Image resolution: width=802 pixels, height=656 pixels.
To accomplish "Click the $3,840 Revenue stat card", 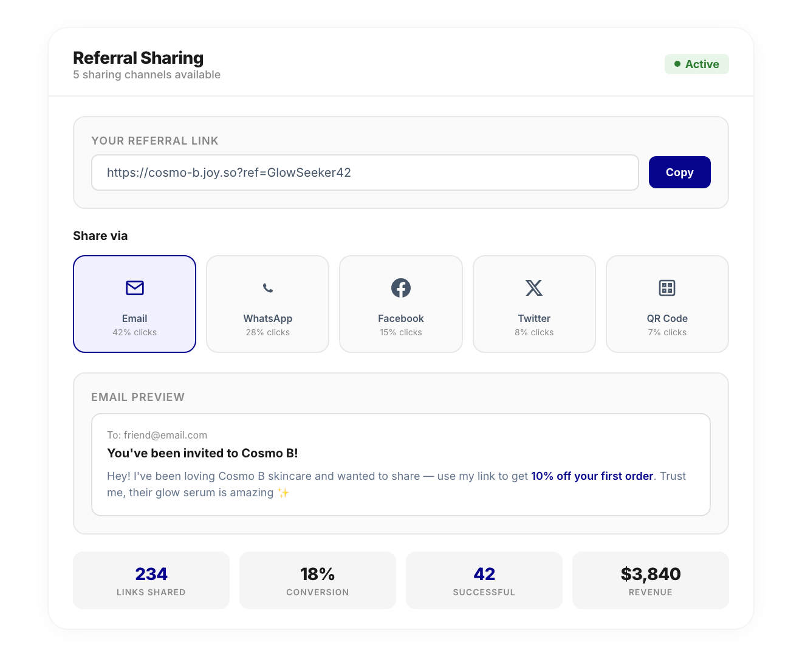I will point(650,580).
